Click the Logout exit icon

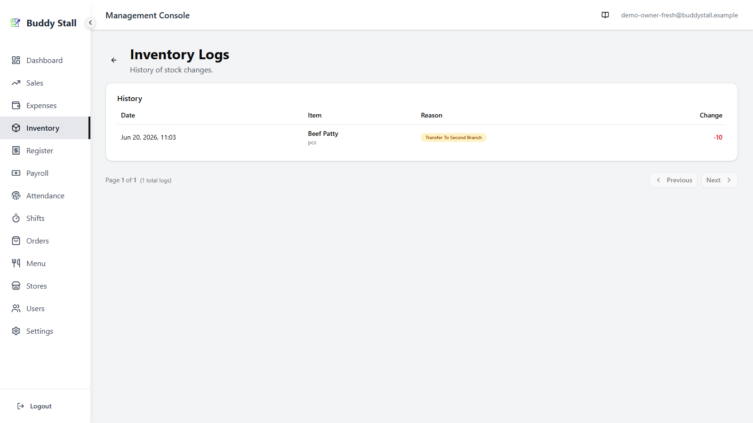(x=21, y=406)
